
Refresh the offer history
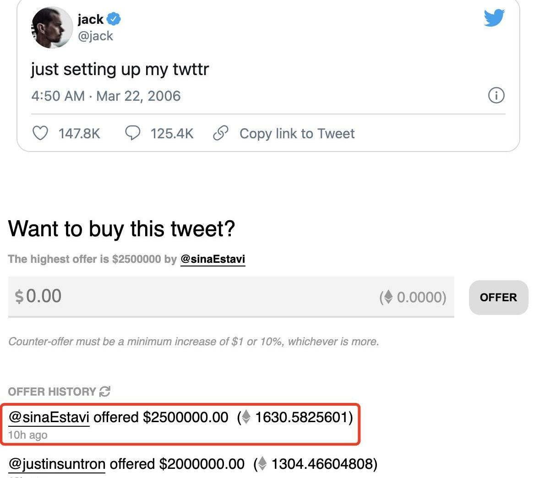(x=105, y=391)
